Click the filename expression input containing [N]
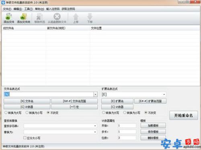Screen dimensions: 201x150 [49, 95]
